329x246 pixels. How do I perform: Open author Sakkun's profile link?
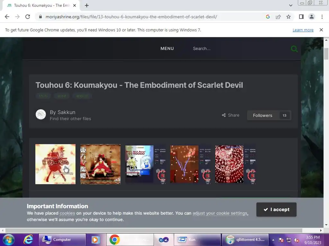click(x=66, y=112)
